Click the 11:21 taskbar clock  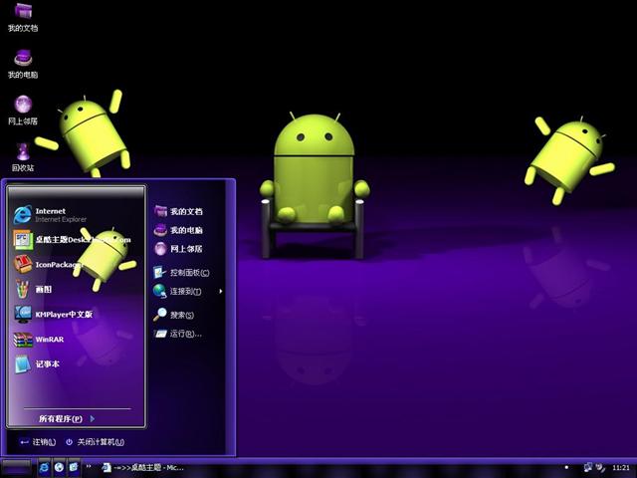click(621, 468)
